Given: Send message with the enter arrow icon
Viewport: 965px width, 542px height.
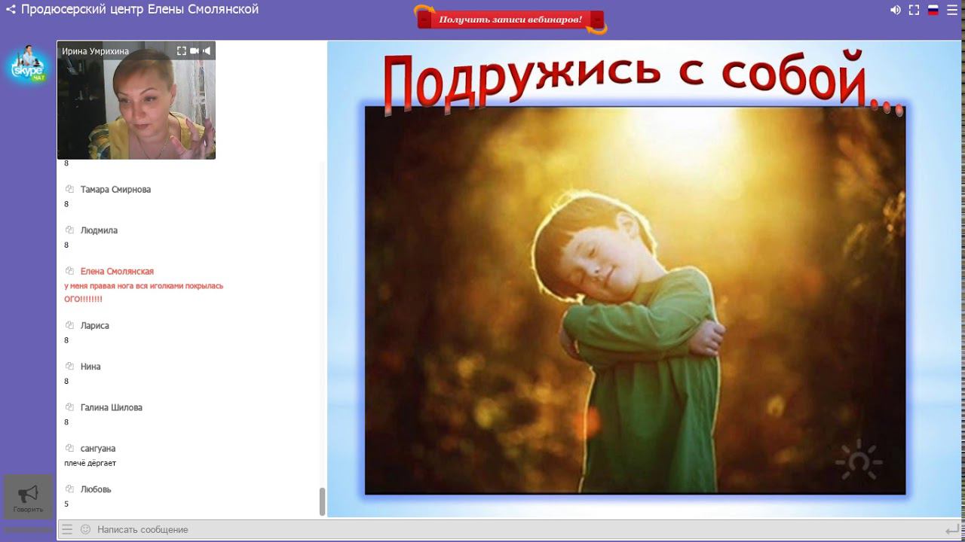Looking at the screenshot, I should [x=951, y=530].
